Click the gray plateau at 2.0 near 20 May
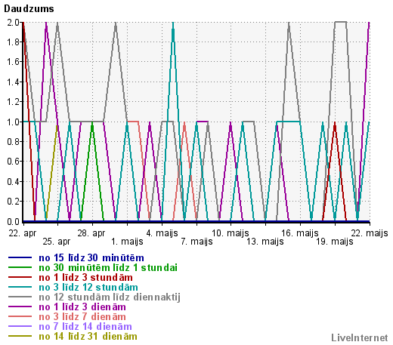The height and width of the screenshot is (345, 393). pos(340,22)
